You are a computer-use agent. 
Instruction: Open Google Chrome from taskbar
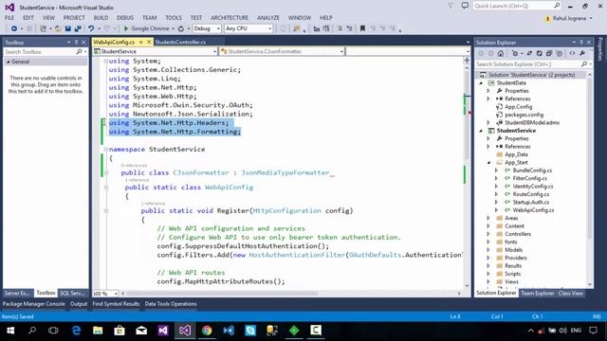coord(207,331)
